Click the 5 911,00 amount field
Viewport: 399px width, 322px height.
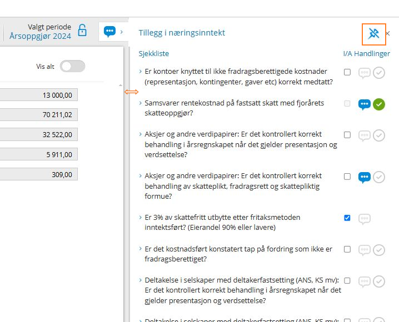tap(38, 154)
